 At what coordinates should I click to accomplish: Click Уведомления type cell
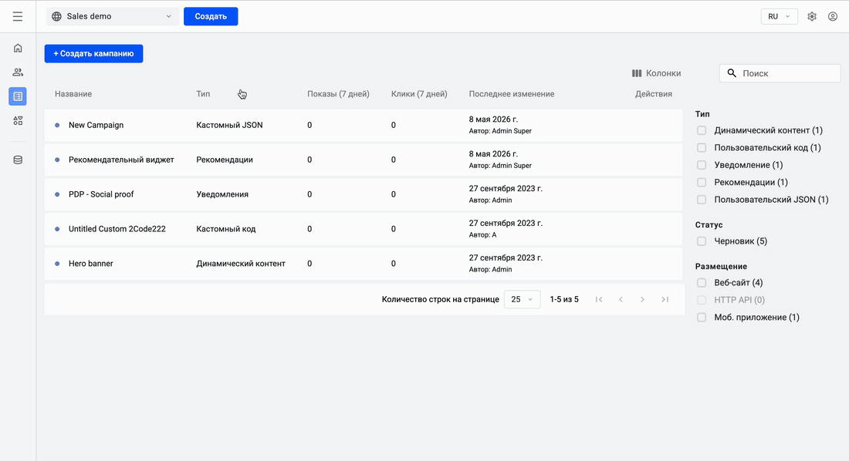point(222,194)
